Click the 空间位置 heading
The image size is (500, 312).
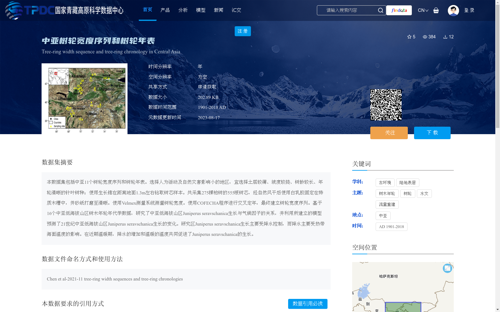365,247
